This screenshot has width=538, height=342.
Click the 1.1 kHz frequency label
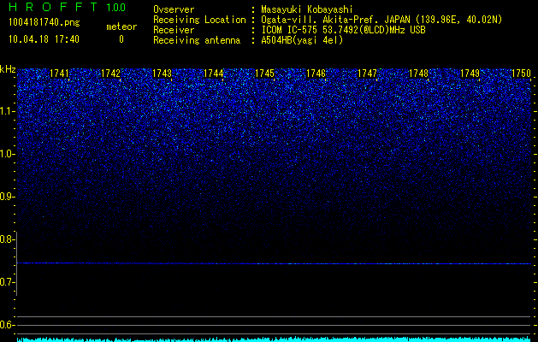pos(6,112)
